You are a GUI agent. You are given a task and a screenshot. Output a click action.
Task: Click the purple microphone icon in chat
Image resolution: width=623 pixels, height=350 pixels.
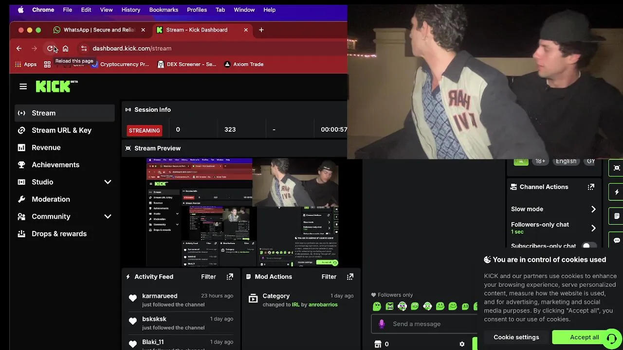[382, 324]
